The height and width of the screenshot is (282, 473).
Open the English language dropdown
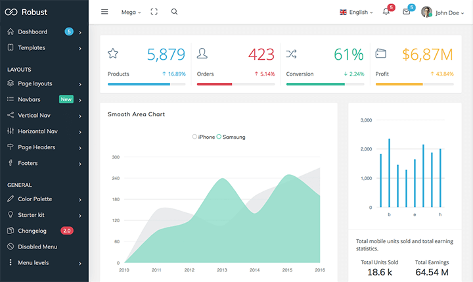point(357,12)
